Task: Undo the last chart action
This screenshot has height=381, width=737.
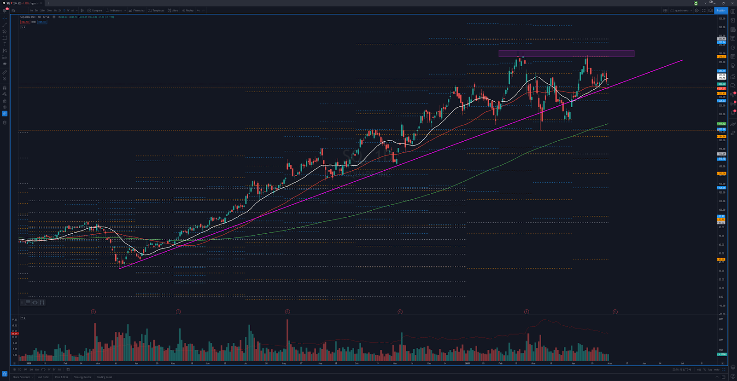Action: [199, 11]
